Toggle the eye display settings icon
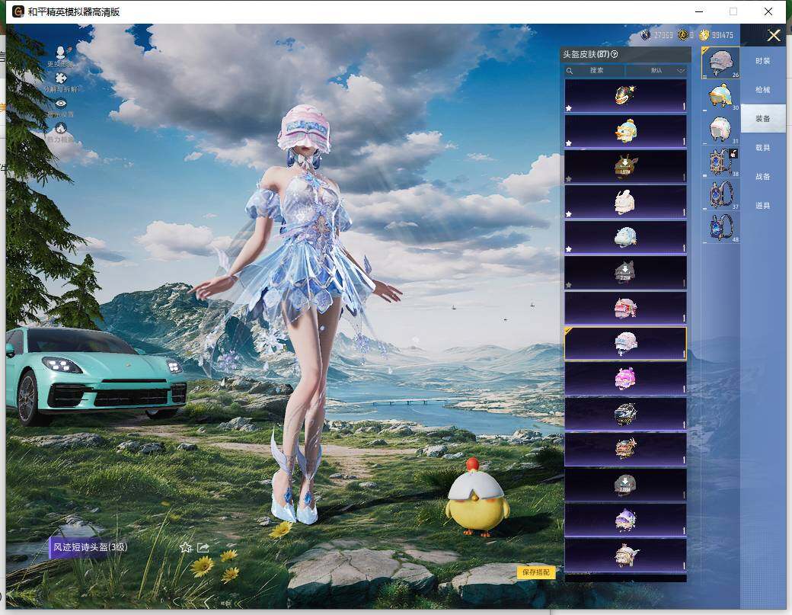The image size is (792, 615). pos(61,103)
